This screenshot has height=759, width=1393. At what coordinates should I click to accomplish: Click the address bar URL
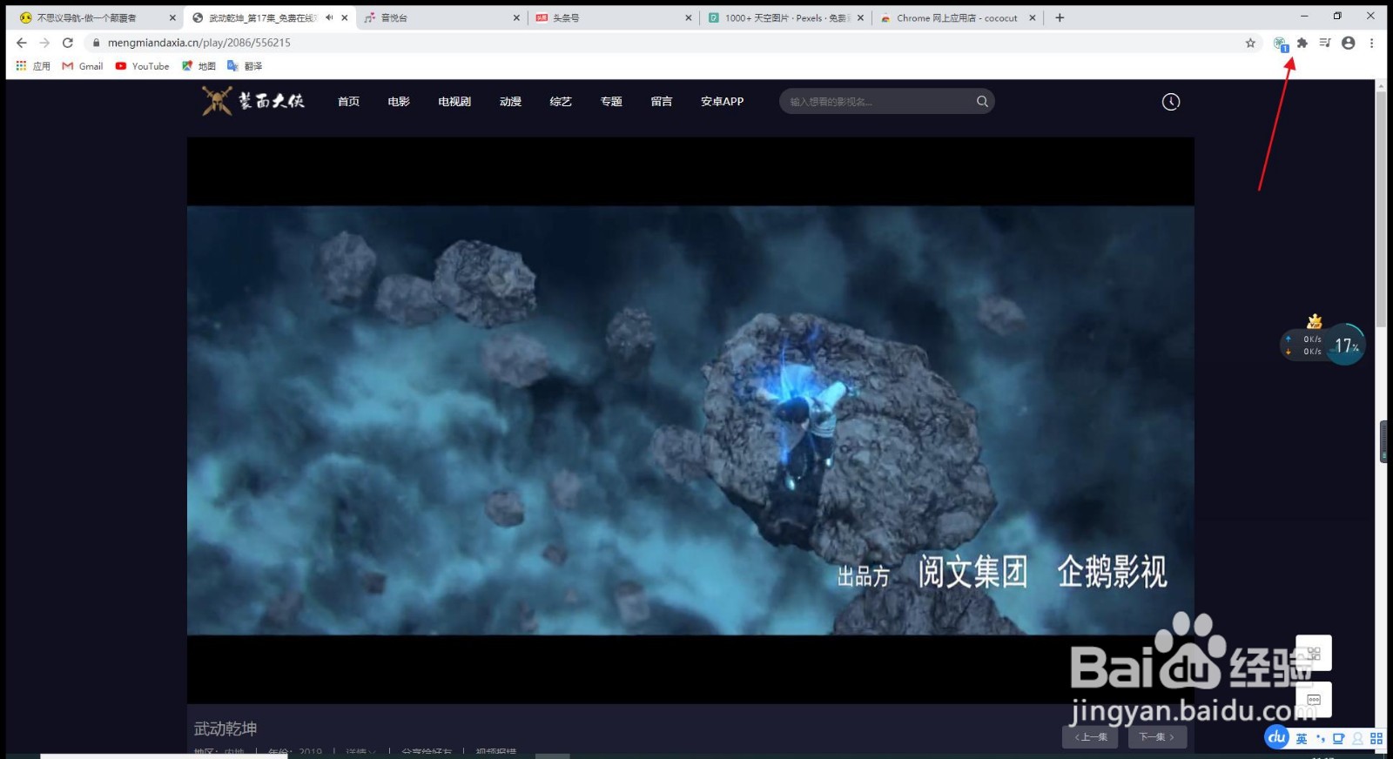(x=199, y=43)
